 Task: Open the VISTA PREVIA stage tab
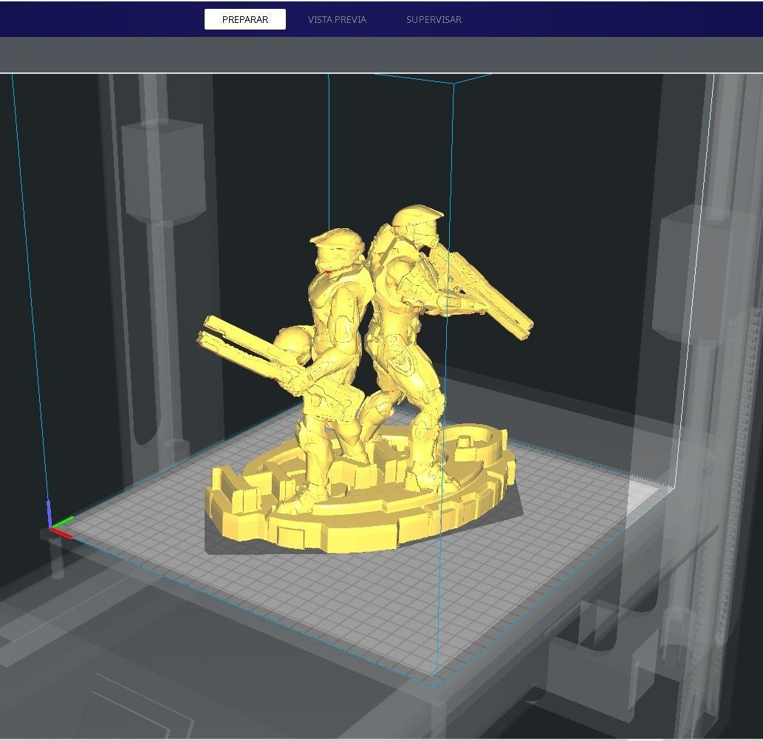point(337,19)
